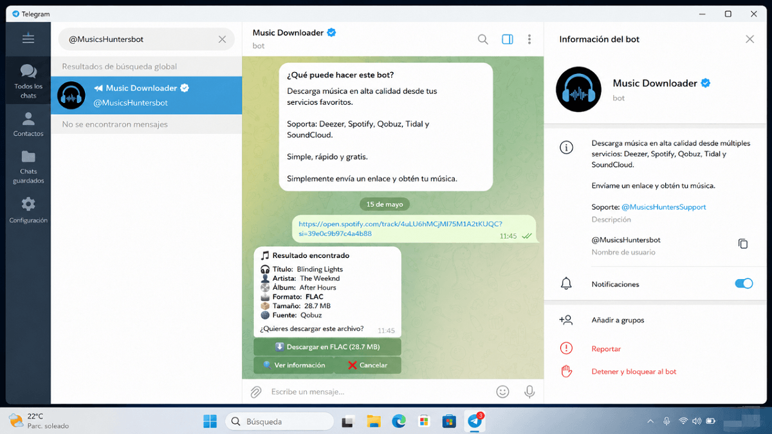Open the @MusicsHuntersSupport link
This screenshot has height=434, width=772.
pos(664,207)
